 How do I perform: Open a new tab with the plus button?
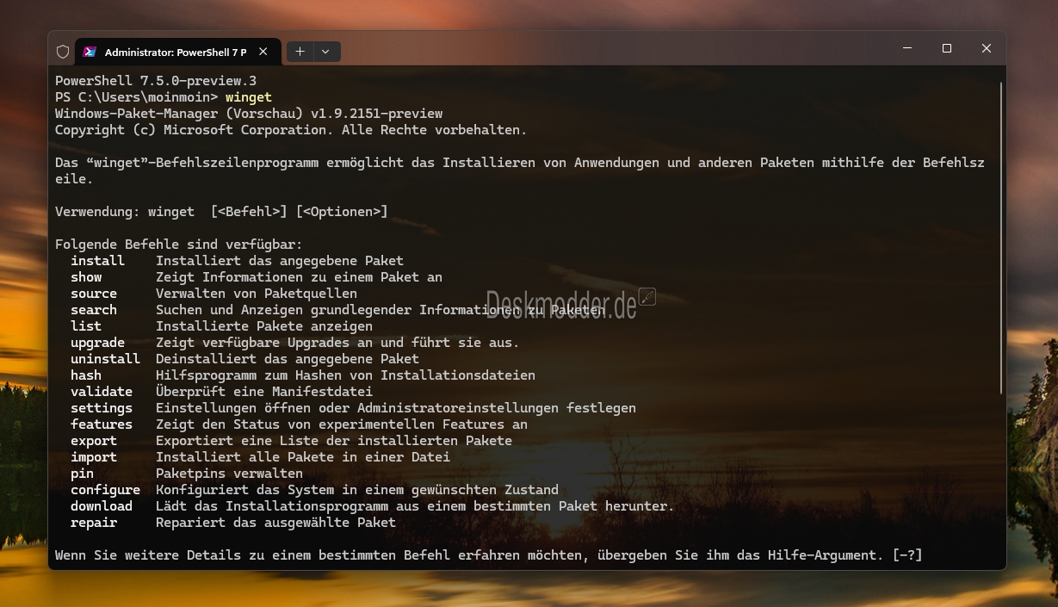300,52
